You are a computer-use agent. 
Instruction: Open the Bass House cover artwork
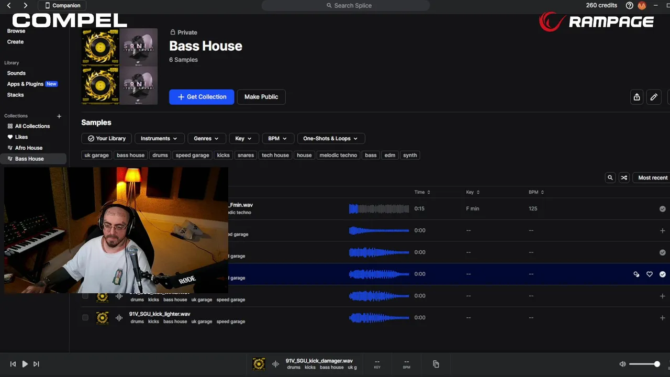pyautogui.click(x=120, y=66)
